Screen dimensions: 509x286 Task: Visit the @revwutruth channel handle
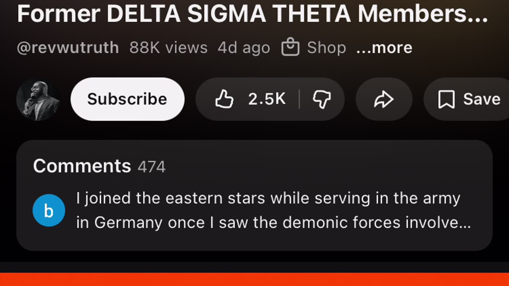coord(68,48)
